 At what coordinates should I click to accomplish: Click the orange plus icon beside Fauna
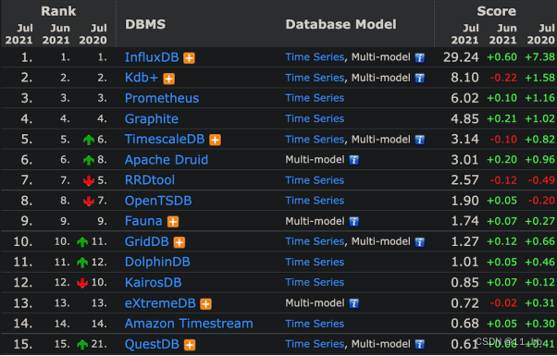pyautogui.click(x=173, y=222)
